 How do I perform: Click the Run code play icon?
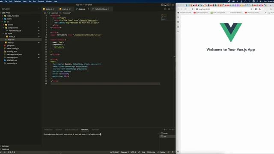[165, 9]
